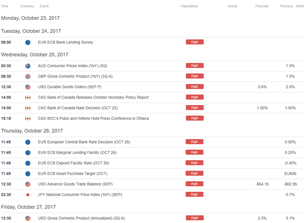Image resolution: width=304 pixels, height=223 pixels.
Task: Click the -0.40% previous value for Deposit Facility Rate
Action: point(290,163)
